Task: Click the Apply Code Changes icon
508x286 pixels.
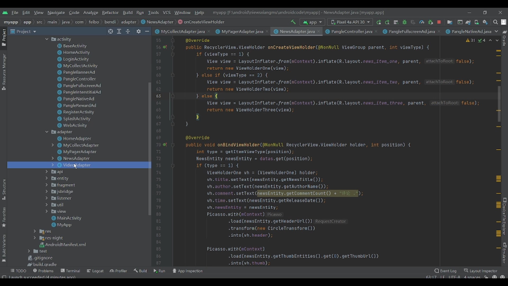Action: pyautogui.click(x=396, y=22)
